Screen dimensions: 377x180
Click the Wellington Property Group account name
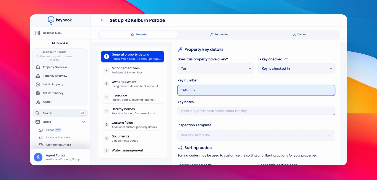tap(63, 159)
